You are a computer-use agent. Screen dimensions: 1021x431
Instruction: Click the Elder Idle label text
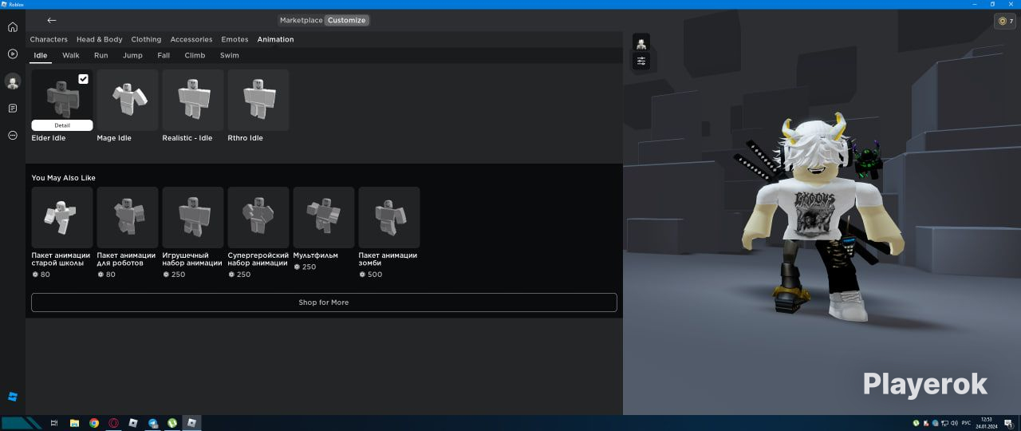click(49, 138)
